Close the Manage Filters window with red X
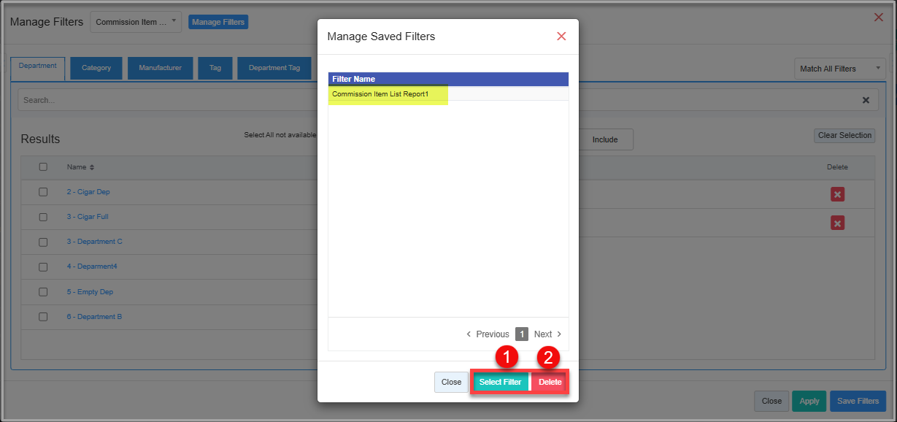 (879, 17)
